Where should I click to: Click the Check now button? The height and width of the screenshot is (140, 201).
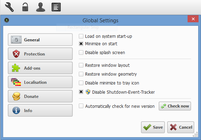(x=175, y=106)
